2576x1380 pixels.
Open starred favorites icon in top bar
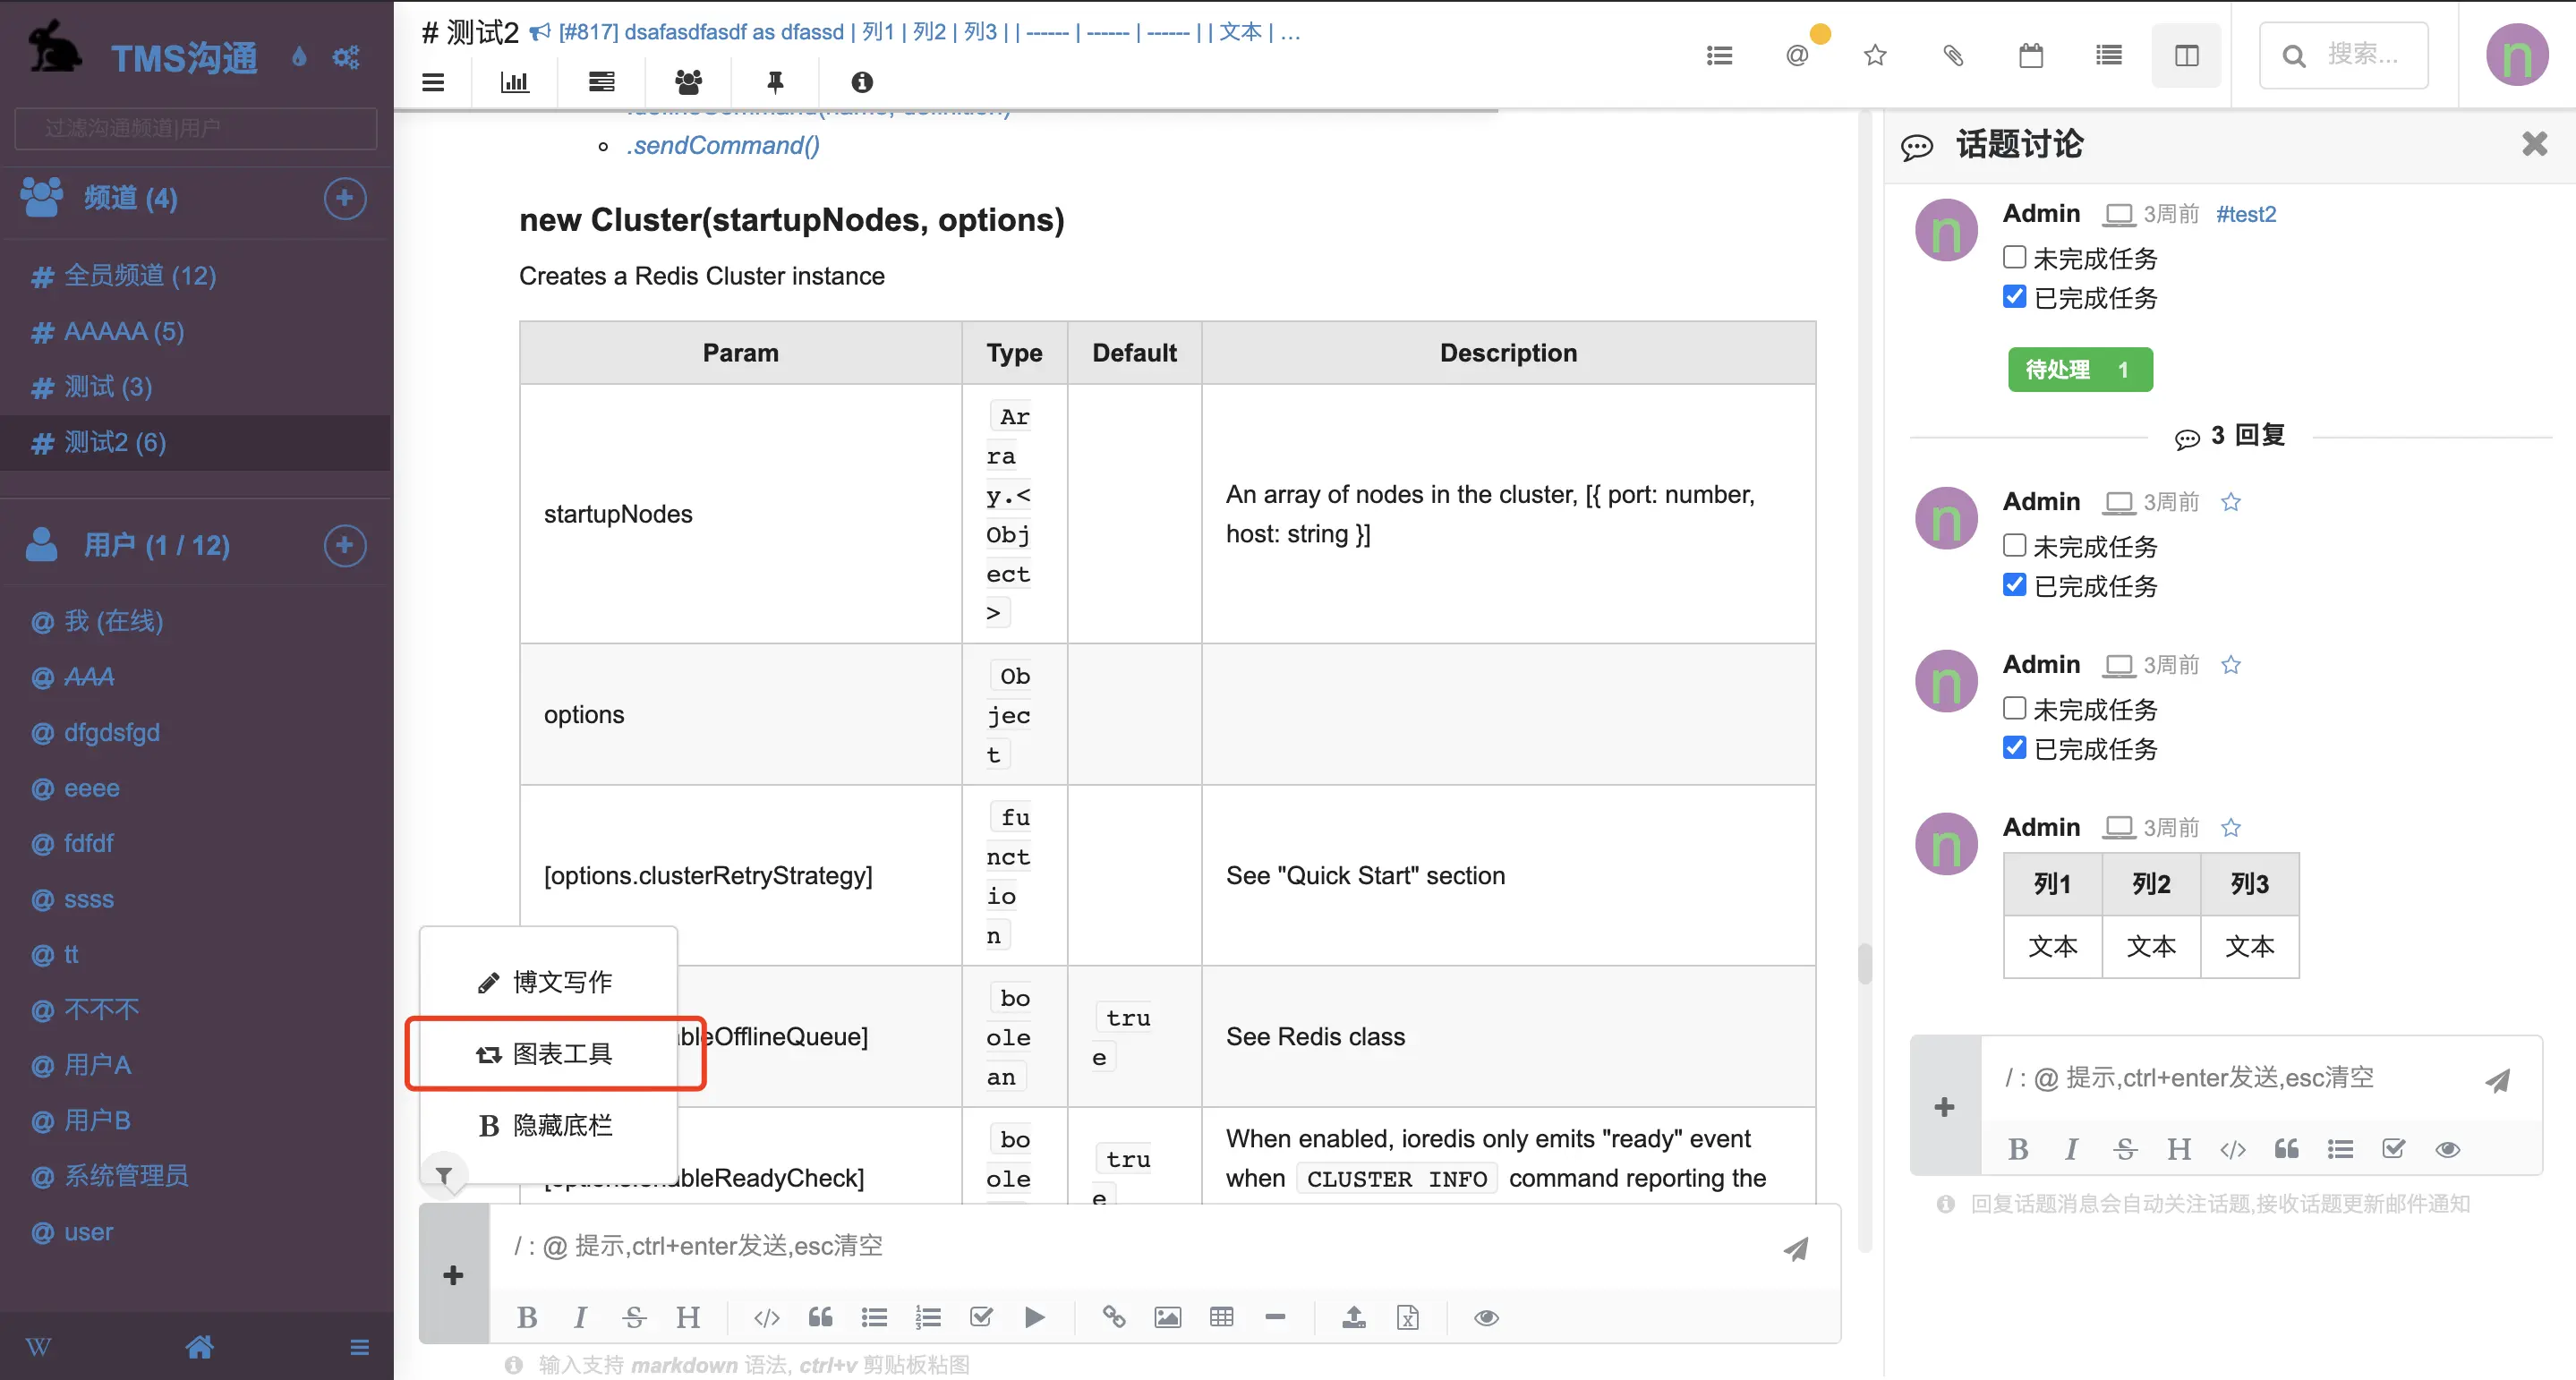(1875, 56)
